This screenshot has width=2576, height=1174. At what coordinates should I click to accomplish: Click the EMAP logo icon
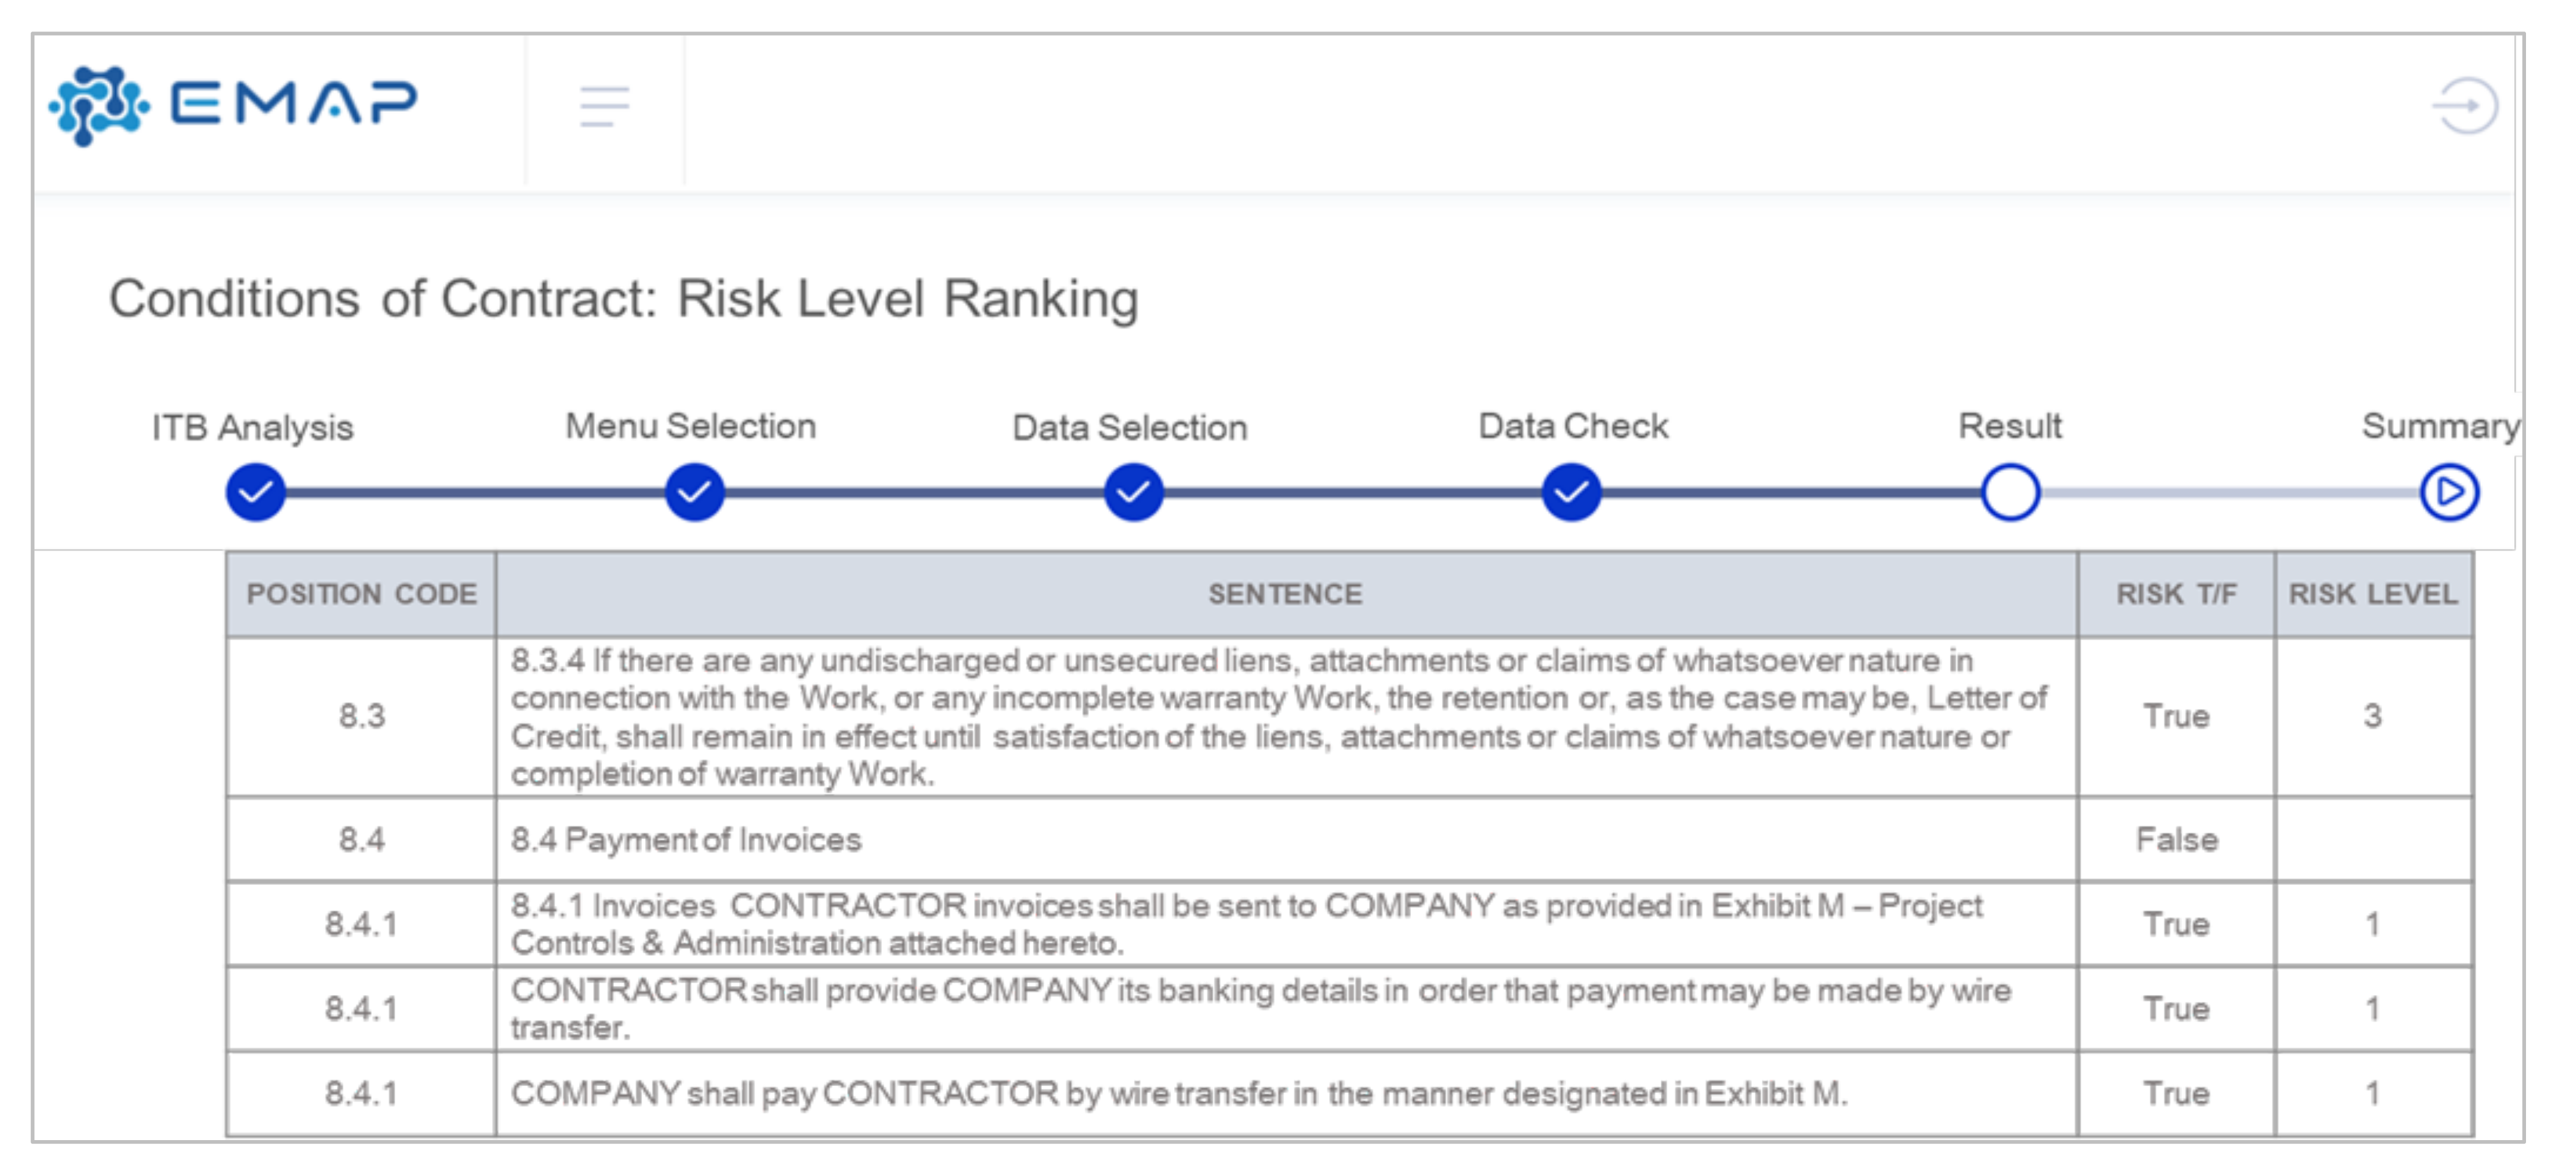click(x=99, y=105)
